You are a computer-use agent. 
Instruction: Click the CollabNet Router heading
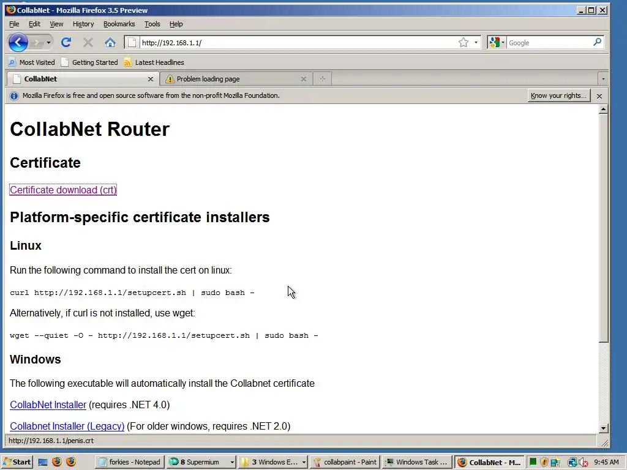click(x=89, y=129)
